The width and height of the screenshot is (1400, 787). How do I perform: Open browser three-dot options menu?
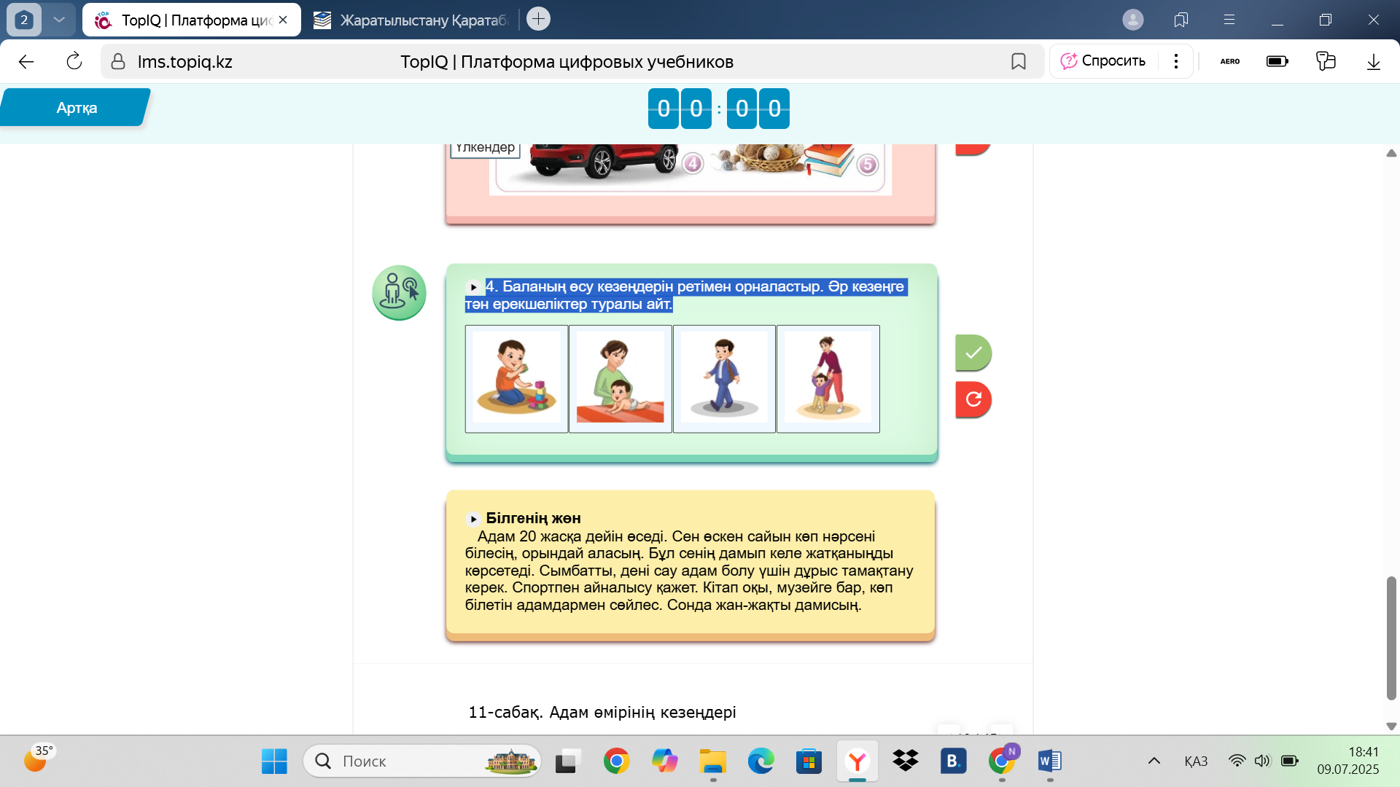tap(1176, 61)
